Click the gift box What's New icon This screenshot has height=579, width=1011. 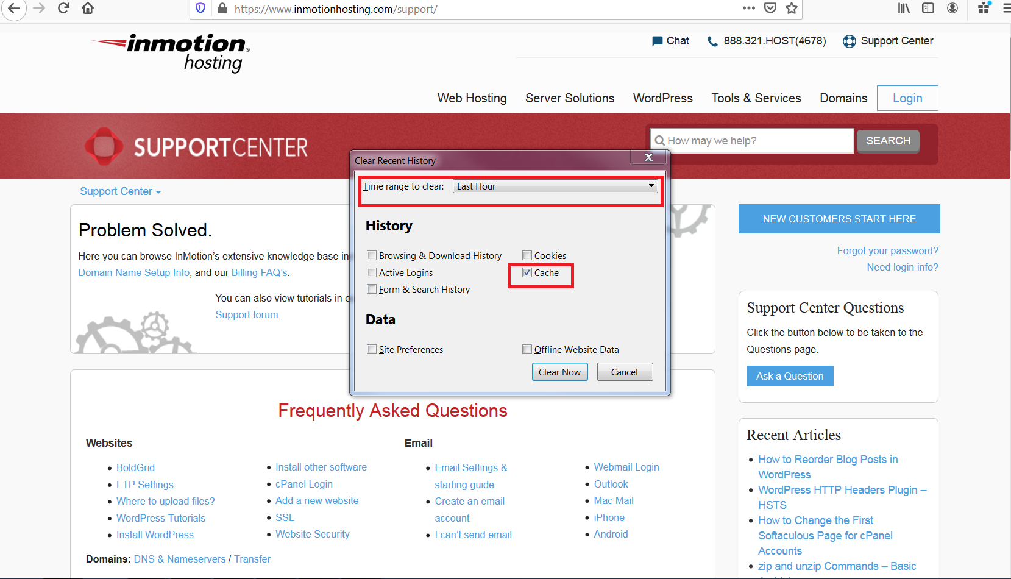[x=984, y=8]
